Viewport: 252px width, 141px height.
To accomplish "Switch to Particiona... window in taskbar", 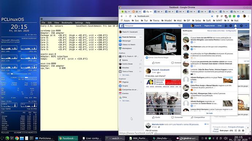I will coord(44,138).
